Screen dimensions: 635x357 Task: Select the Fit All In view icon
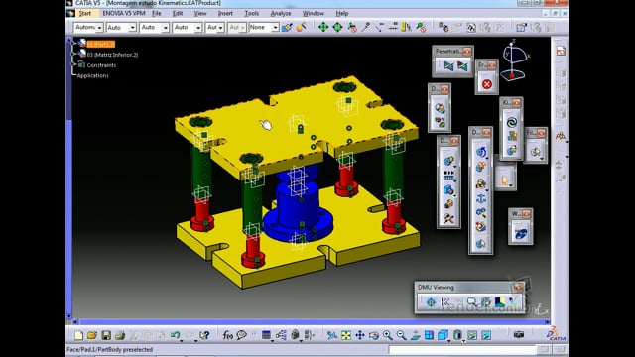coord(346,335)
